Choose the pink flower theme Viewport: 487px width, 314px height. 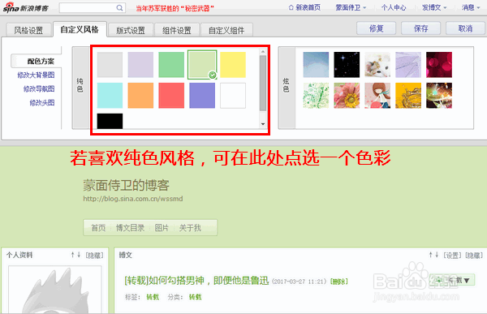(347, 96)
